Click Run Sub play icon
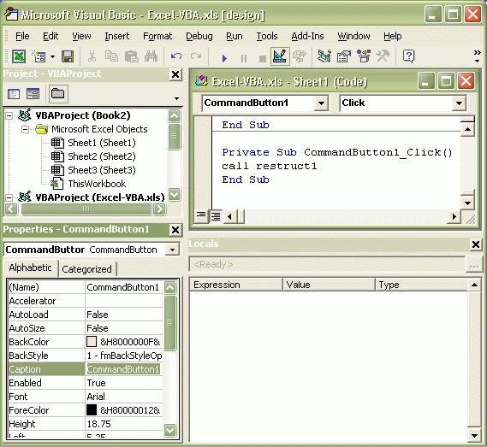Viewport: 487px width, 447px height. pos(224,58)
